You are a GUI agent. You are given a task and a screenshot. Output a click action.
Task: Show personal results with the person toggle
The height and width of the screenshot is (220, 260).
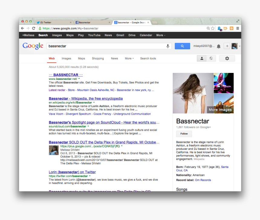coord(202,58)
